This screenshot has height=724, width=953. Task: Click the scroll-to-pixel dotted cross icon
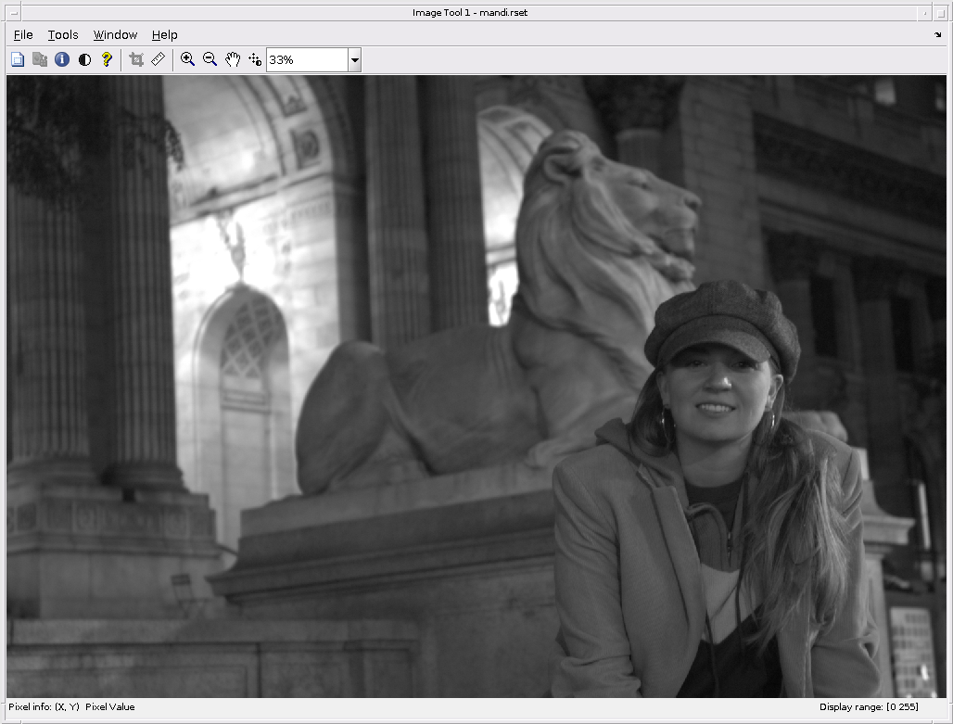(255, 59)
